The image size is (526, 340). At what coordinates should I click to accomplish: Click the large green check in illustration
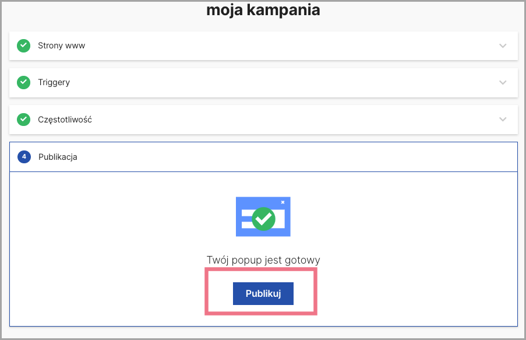pyautogui.click(x=264, y=219)
